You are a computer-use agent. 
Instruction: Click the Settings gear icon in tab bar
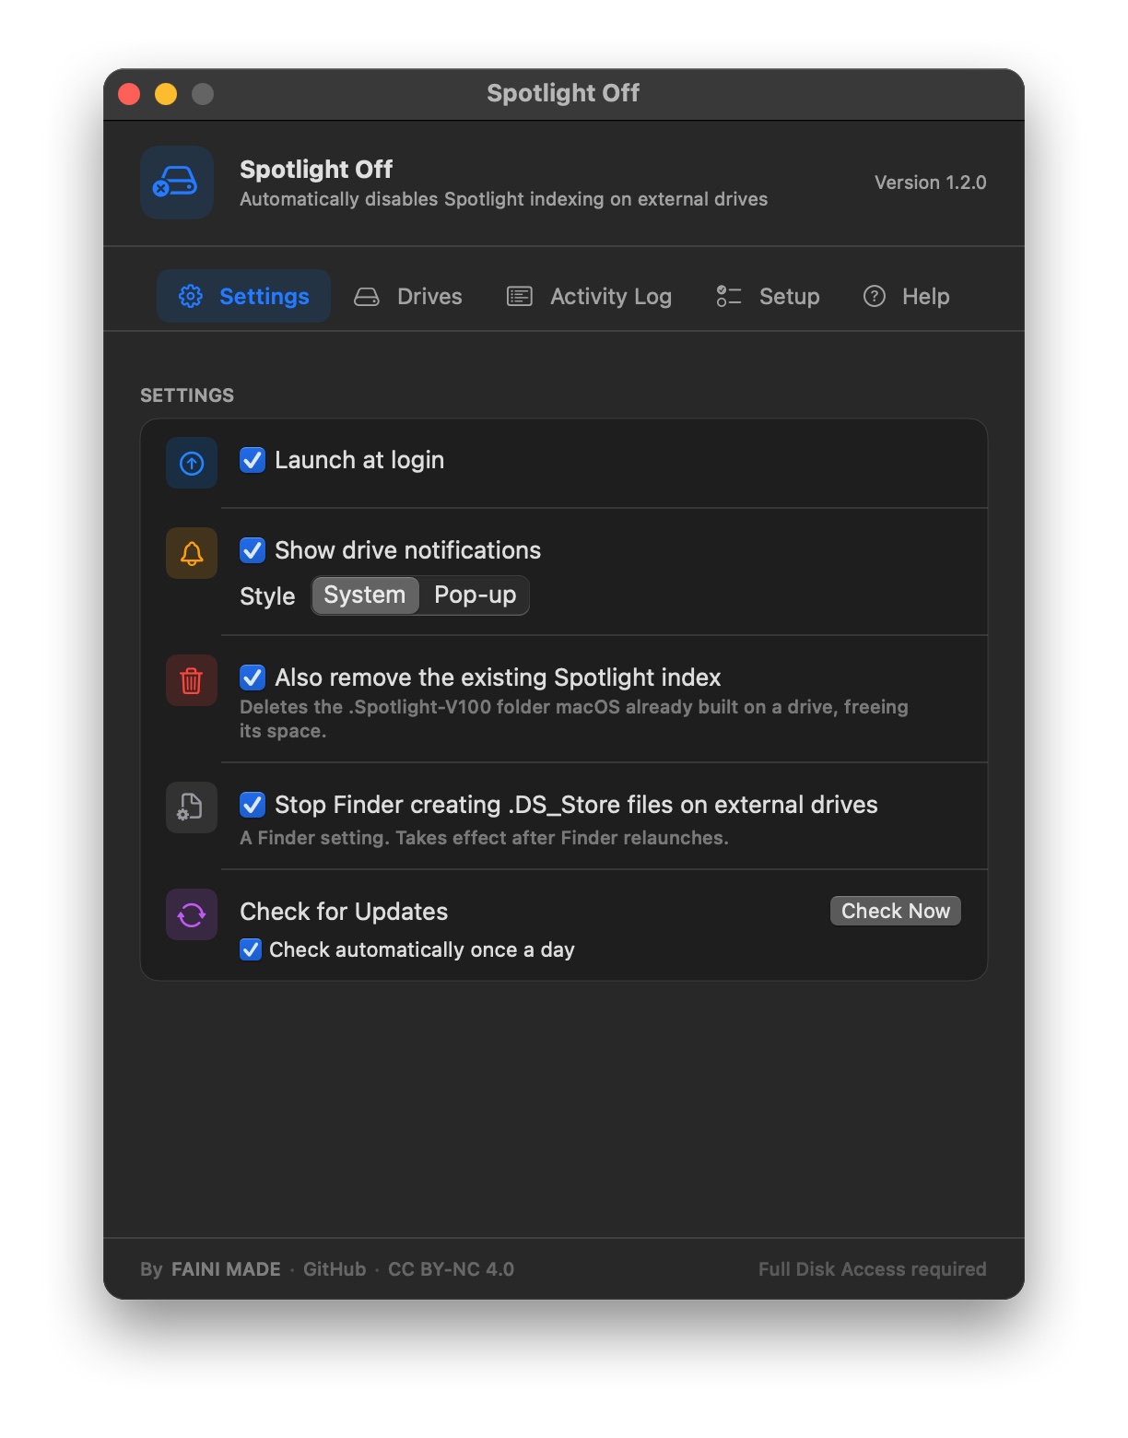tap(191, 296)
